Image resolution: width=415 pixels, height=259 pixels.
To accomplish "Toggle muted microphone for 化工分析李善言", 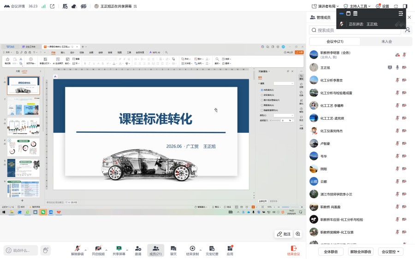I will pyautogui.click(x=397, y=80).
